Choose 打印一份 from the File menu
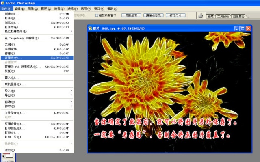The width and height of the screenshot is (260, 162). tap(37, 137)
